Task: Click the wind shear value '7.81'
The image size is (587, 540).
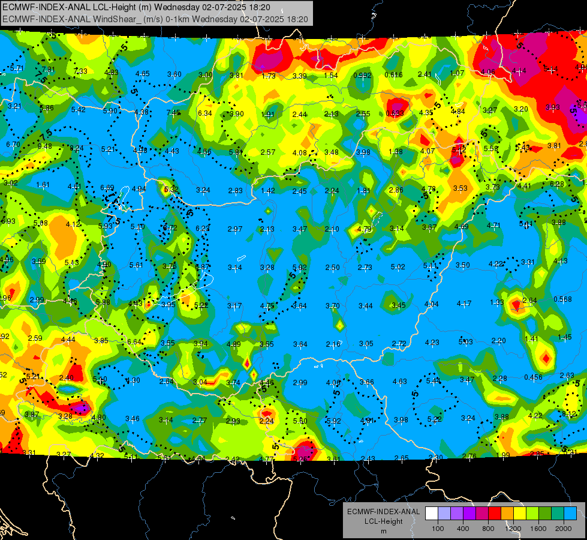Action: coord(49,70)
